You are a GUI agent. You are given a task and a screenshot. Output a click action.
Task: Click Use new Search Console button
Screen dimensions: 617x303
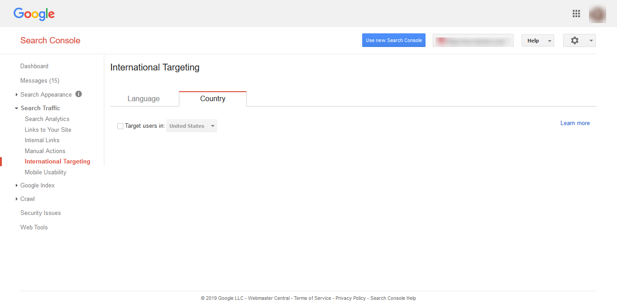click(393, 40)
